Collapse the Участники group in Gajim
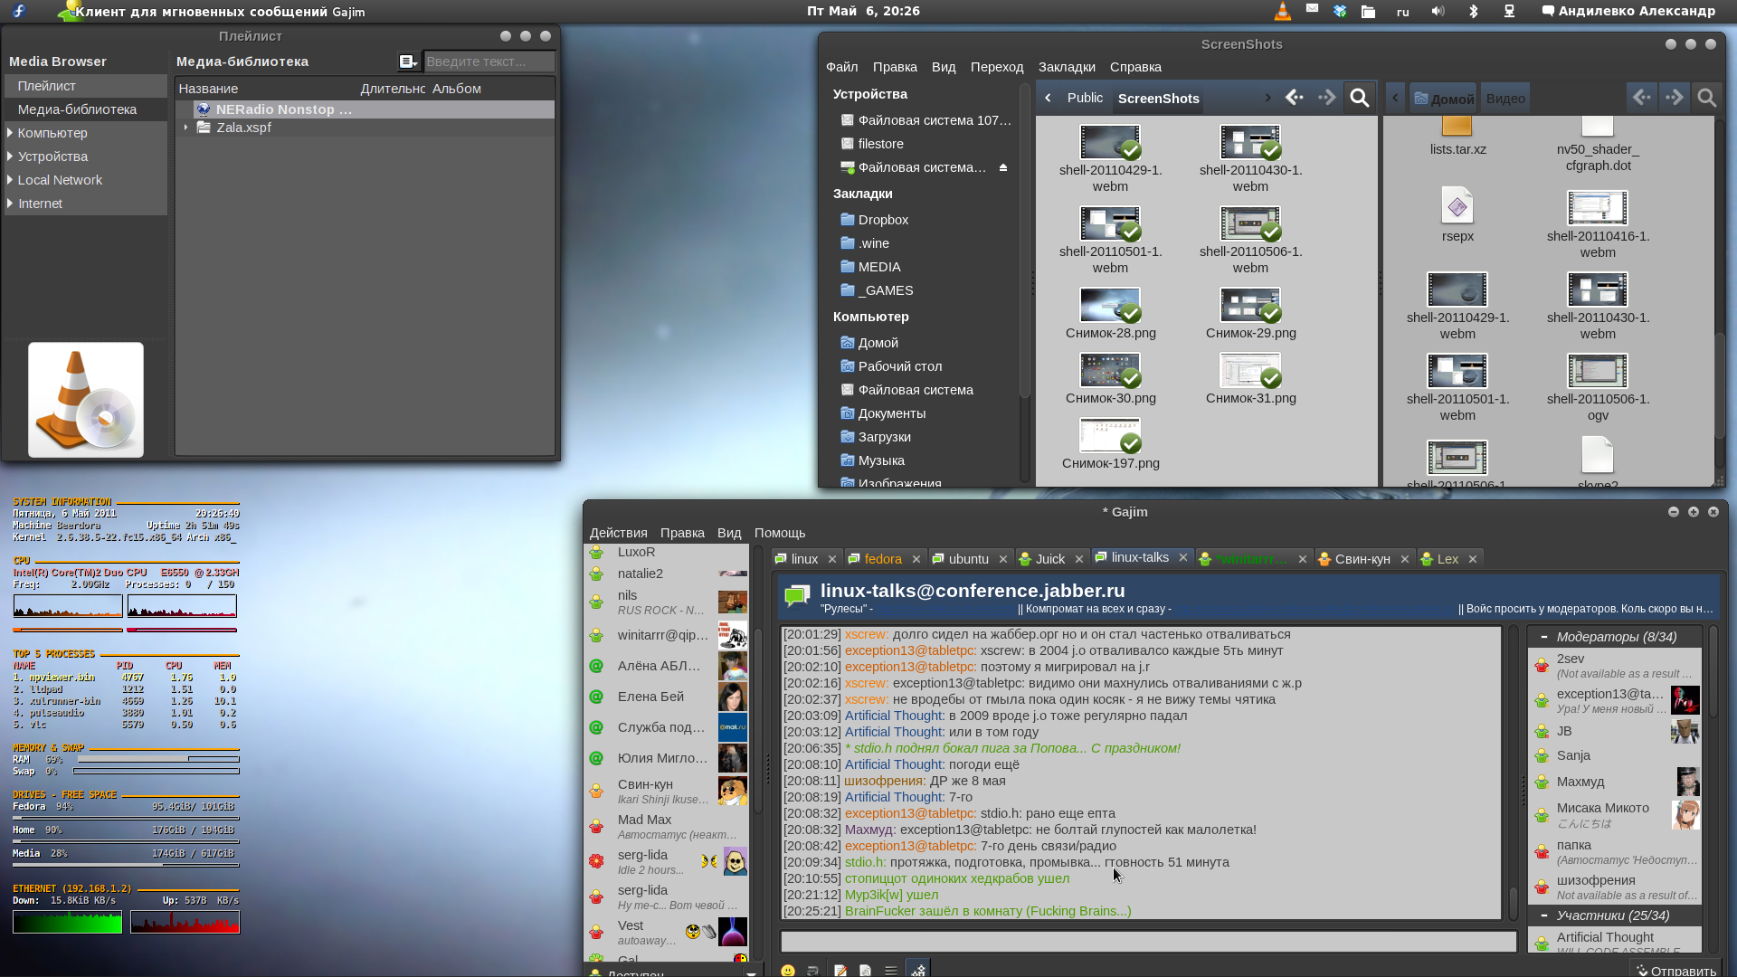The image size is (1737, 977). pos(1543,915)
